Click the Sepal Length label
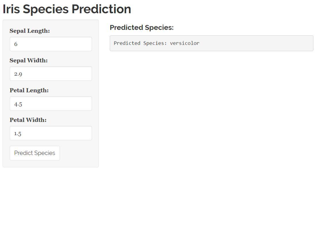The height and width of the screenshot is (231, 316). (x=30, y=31)
